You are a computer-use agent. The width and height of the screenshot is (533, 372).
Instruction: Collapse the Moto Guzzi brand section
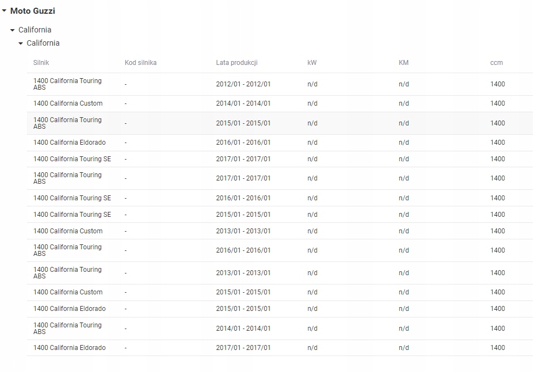(4, 11)
